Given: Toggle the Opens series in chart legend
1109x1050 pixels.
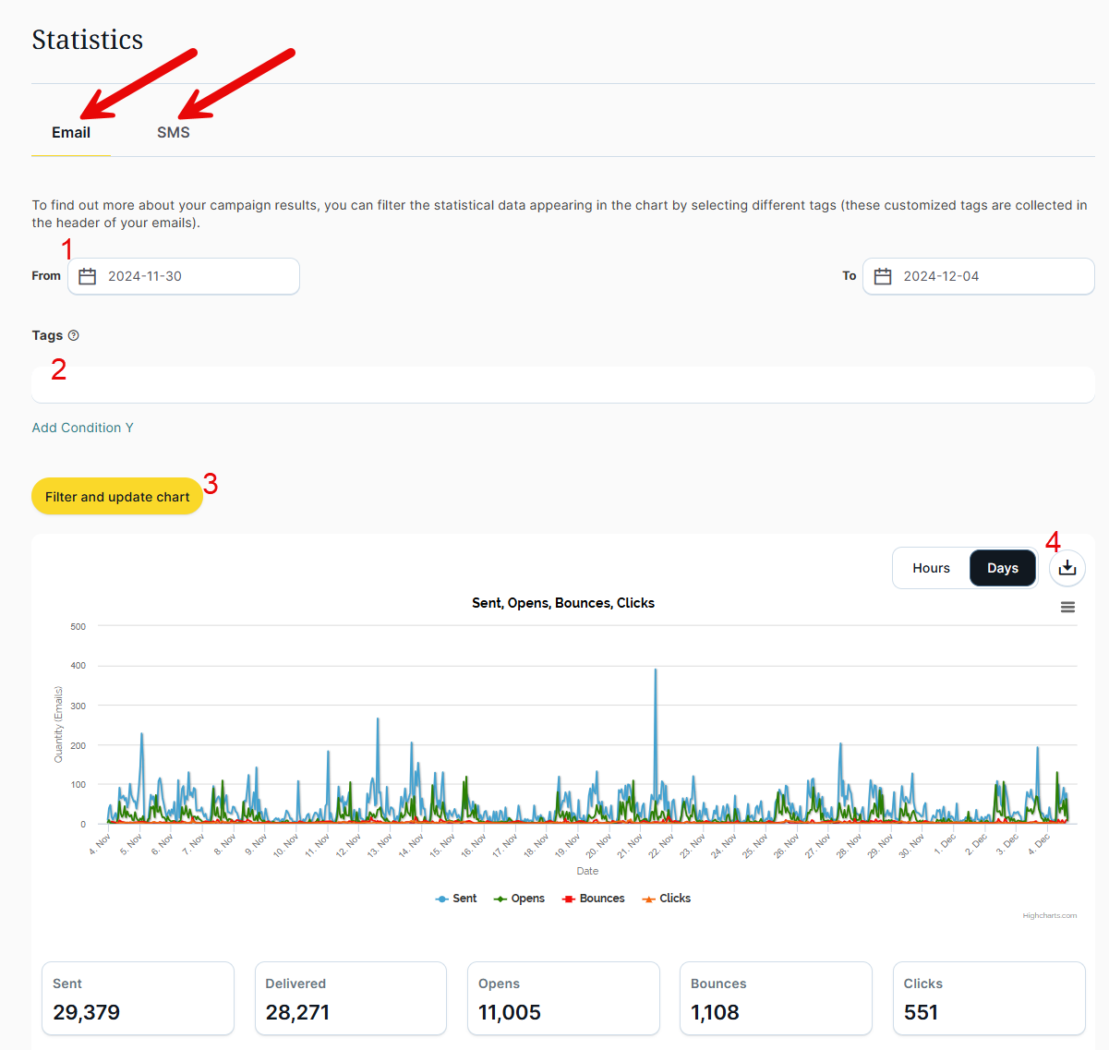Looking at the screenshot, I should click(x=520, y=899).
